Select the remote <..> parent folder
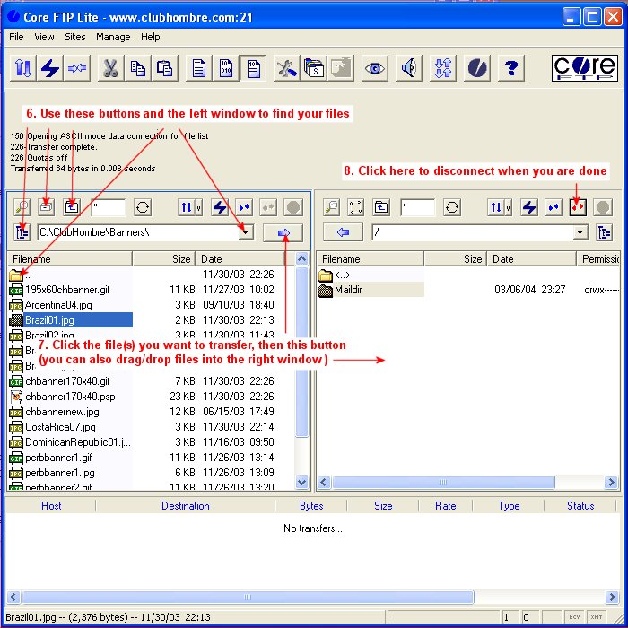The image size is (628, 628). [343, 275]
